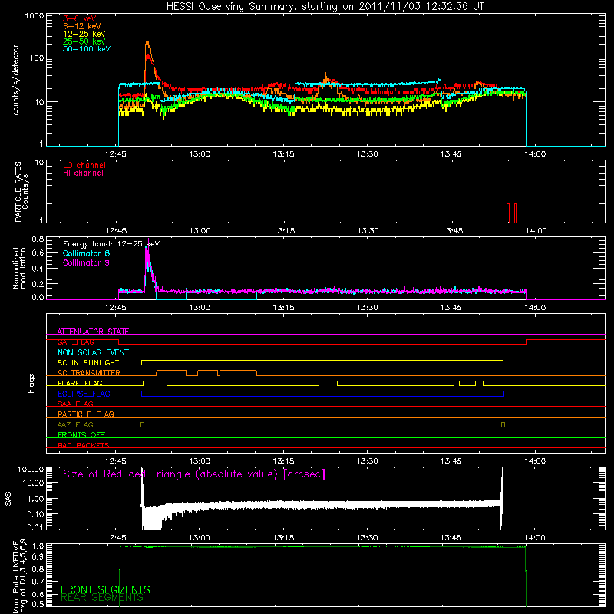Click the 13:00 time tick under the count-rate panel
The image size is (614, 614).
pyautogui.click(x=200, y=154)
